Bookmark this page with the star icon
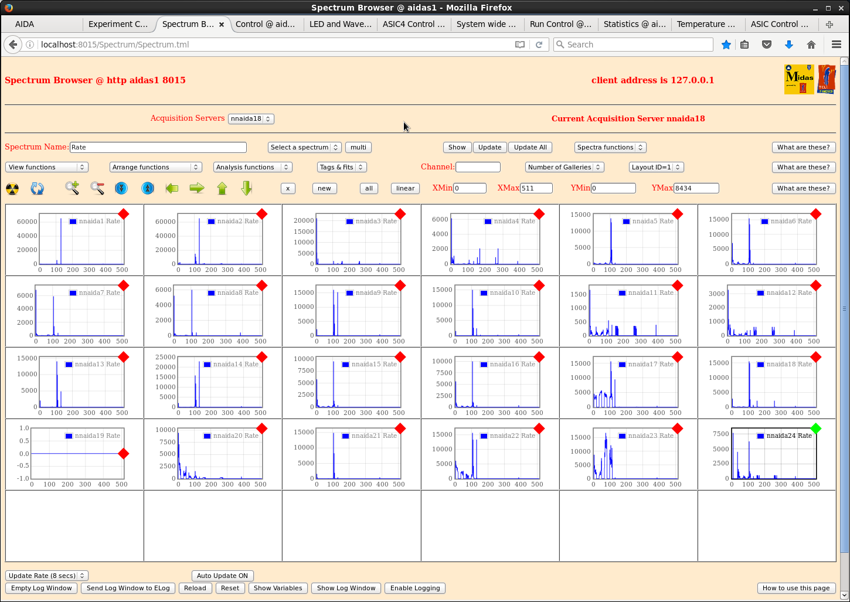 pyautogui.click(x=726, y=45)
